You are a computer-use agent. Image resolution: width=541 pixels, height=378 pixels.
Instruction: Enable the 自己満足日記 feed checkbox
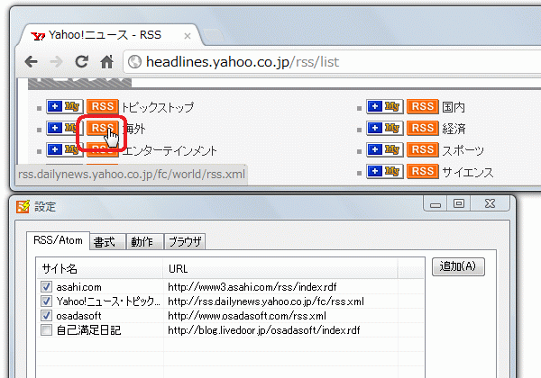46,330
